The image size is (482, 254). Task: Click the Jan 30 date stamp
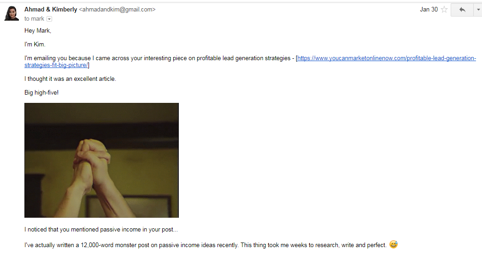tap(429, 10)
